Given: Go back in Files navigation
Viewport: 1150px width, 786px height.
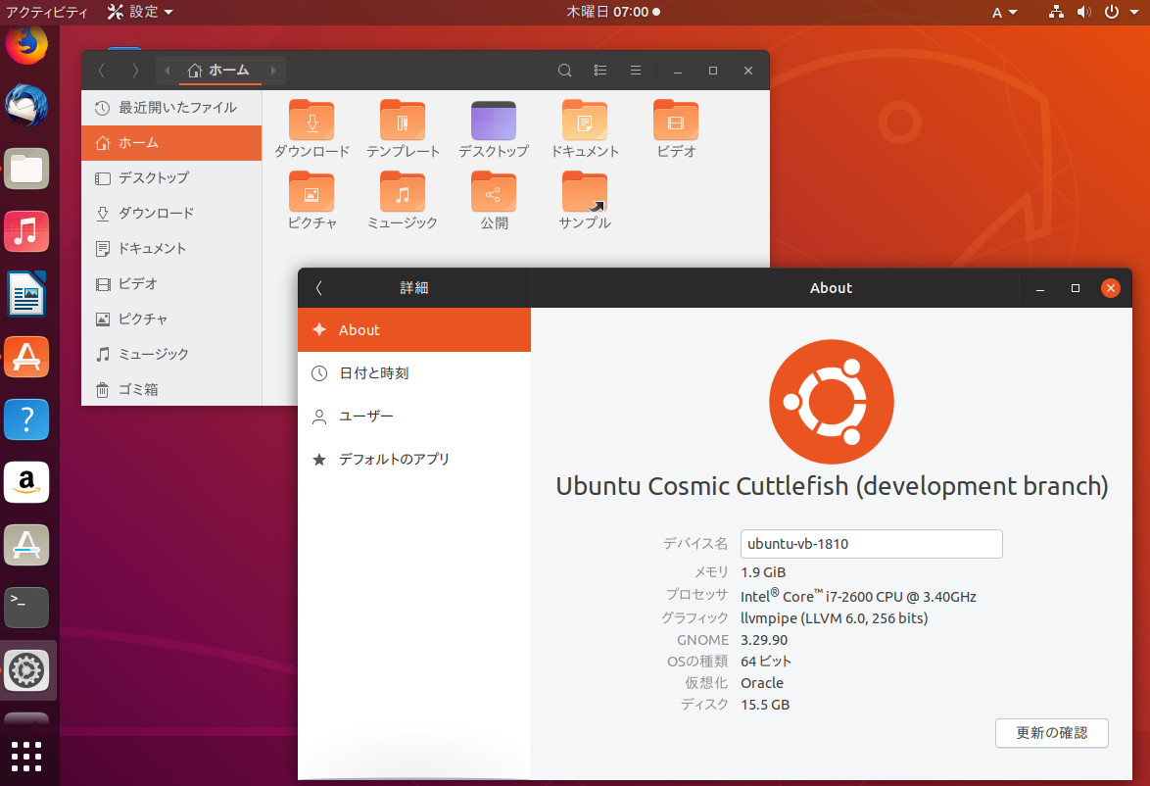Looking at the screenshot, I should pyautogui.click(x=102, y=71).
